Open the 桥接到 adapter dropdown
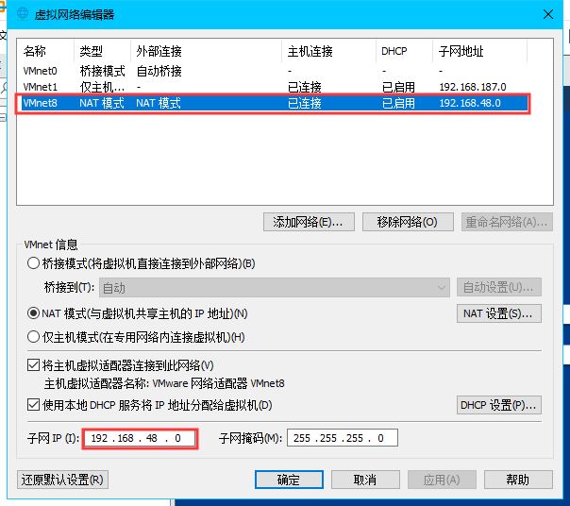 (x=275, y=288)
